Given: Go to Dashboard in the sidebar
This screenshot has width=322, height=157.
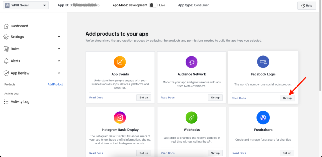Looking at the screenshot, I should (19, 26).
